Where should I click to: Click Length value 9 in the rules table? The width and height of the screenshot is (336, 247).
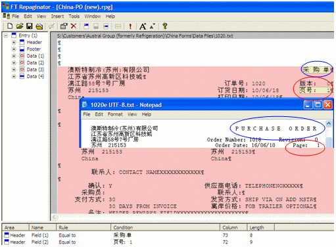point(251,242)
